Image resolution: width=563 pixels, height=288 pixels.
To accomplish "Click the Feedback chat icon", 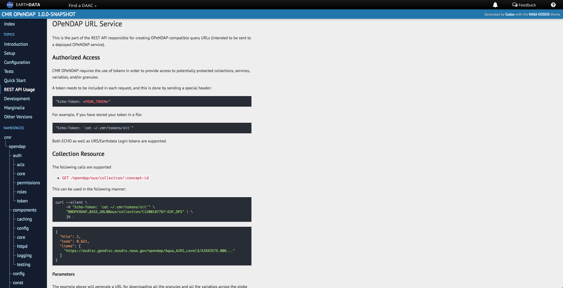I will [515, 5].
